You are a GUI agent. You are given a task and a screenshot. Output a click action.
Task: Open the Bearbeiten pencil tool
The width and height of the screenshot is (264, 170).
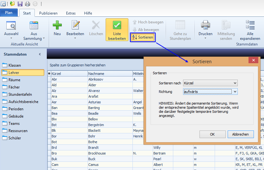75,30
